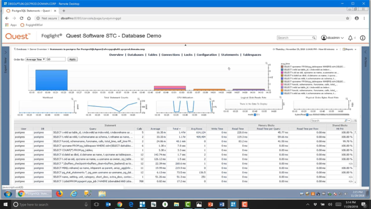Collapse the header using the small up arrow
This screenshot has height=209, width=371.
coord(185,45)
